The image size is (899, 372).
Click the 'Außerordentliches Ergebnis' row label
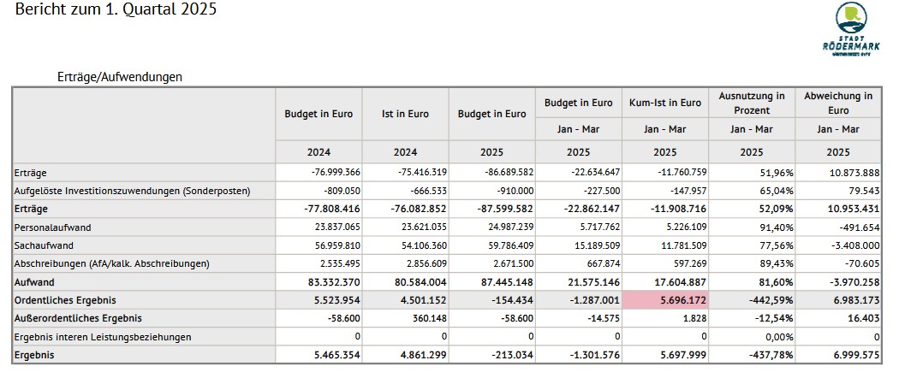pos(76,318)
